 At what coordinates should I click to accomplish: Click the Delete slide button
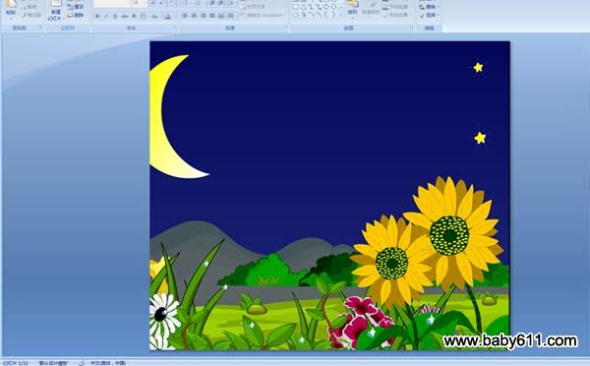tap(76, 15)
